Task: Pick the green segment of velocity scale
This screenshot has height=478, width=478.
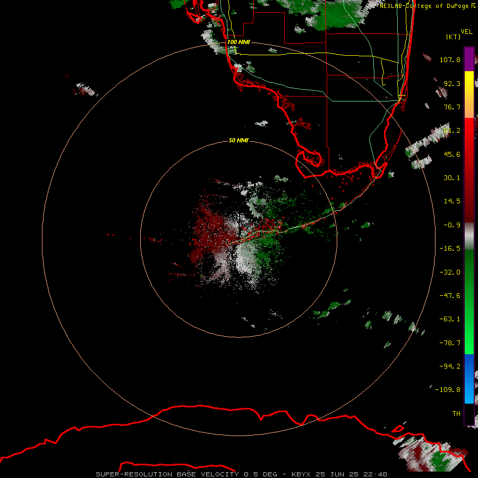Action: tap(469, 302)
